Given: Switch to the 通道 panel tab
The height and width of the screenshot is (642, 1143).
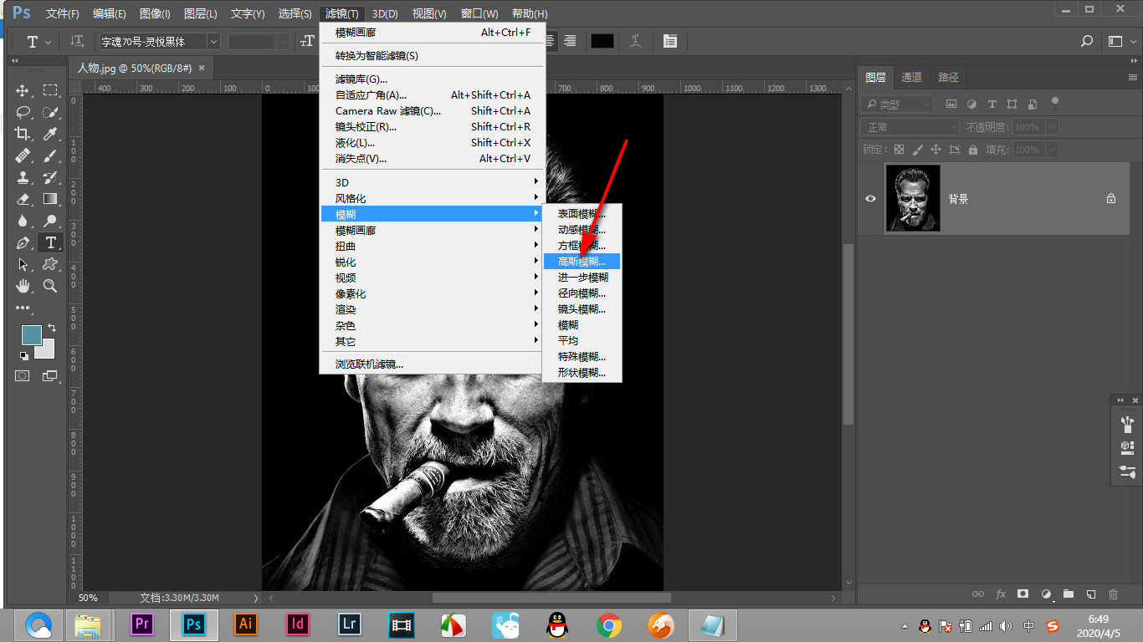Looking at the screenshot, I should pyautogui.click(x=911, y=77).
